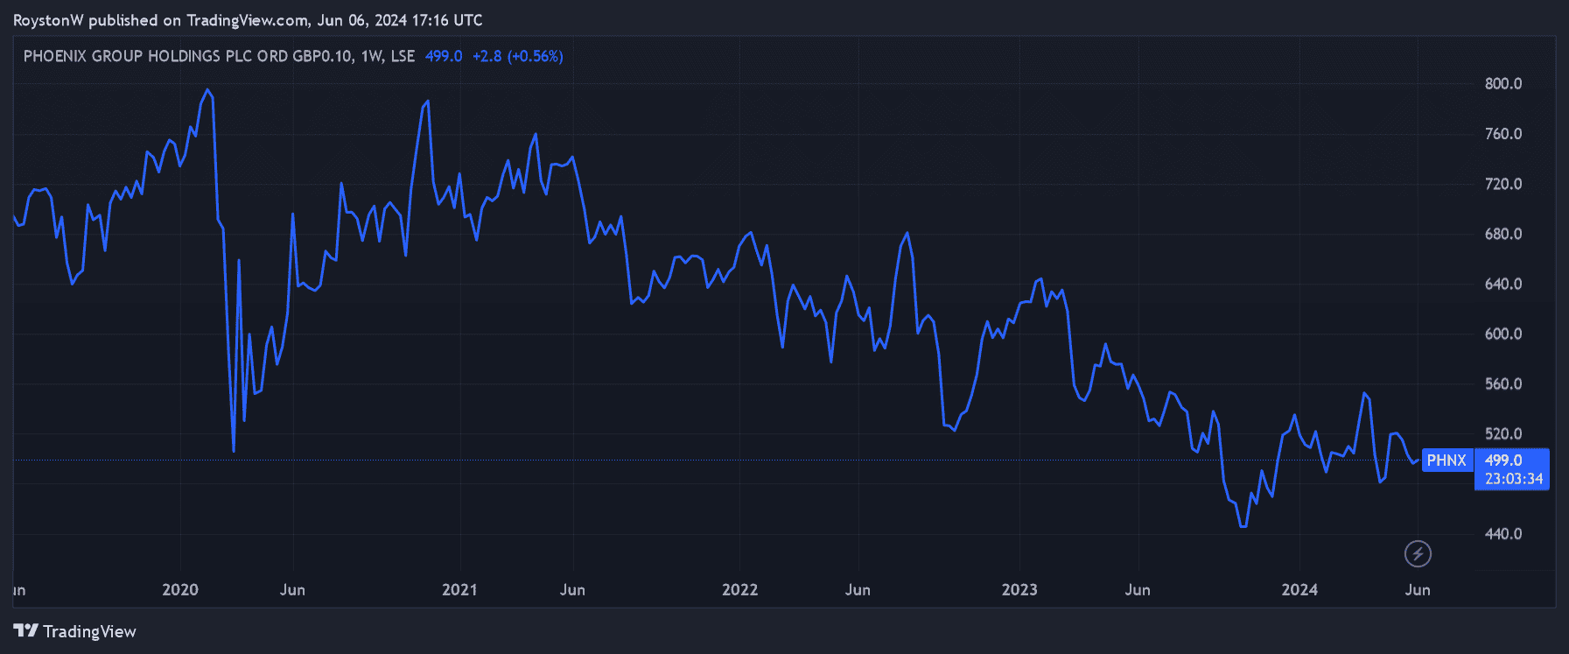
Task: Click the +2.8 (+0.56%) change value
Action: coord(517,56)
